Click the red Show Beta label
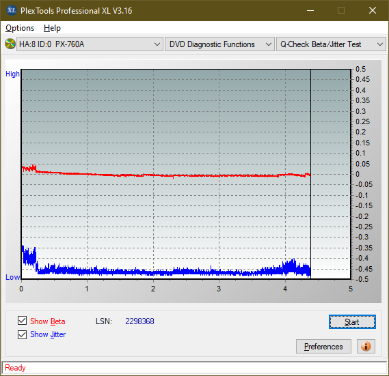This screenshot has height=376, width=389. (x=48, y=321)
